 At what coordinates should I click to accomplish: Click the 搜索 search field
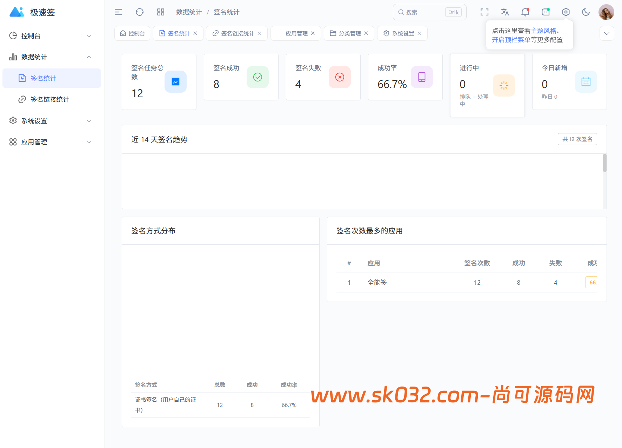(430, 12)
